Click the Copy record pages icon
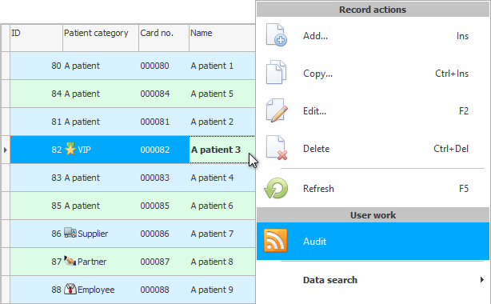The height and width of the screenshot is (304, 491). 276,72
